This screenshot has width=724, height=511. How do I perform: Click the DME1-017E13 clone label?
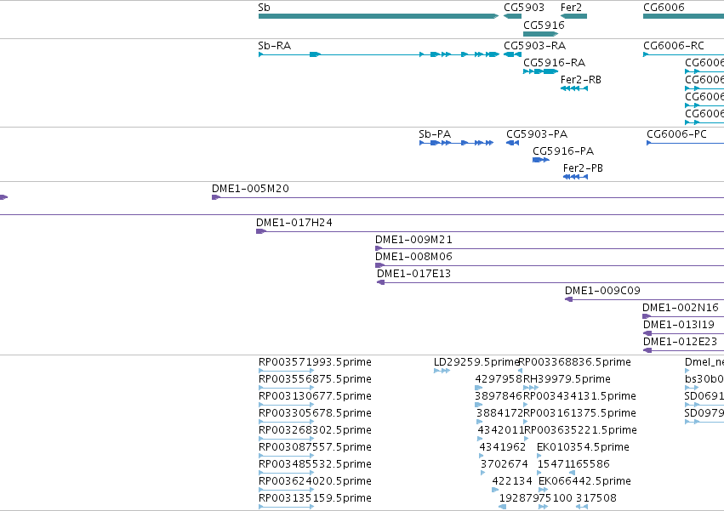413,273
